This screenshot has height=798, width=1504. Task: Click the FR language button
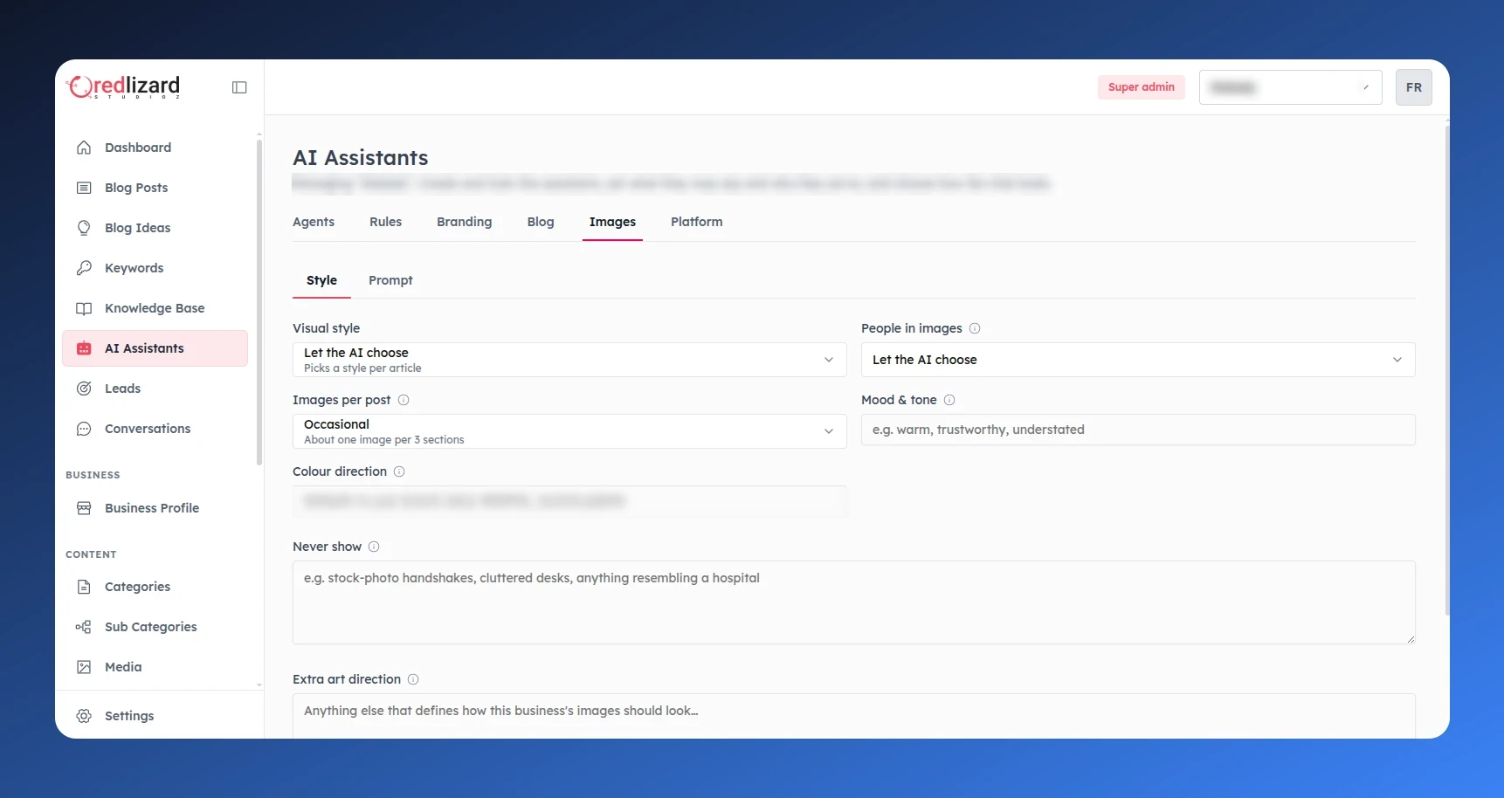click(1414, 87)
